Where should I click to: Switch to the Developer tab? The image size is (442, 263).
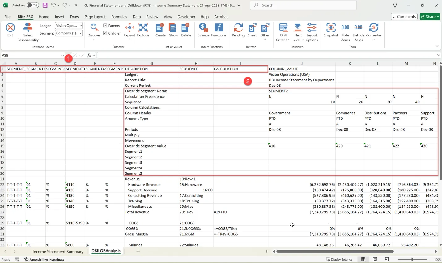(x=186, y=17)
